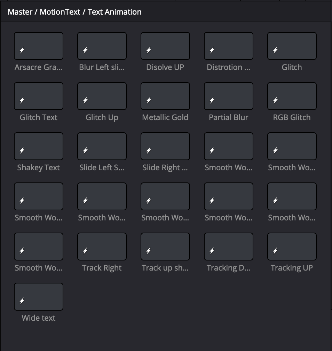This screenshot has height=351, width=332.
Task: Select the Tracking UP preset
Action: tap(292, 247)
